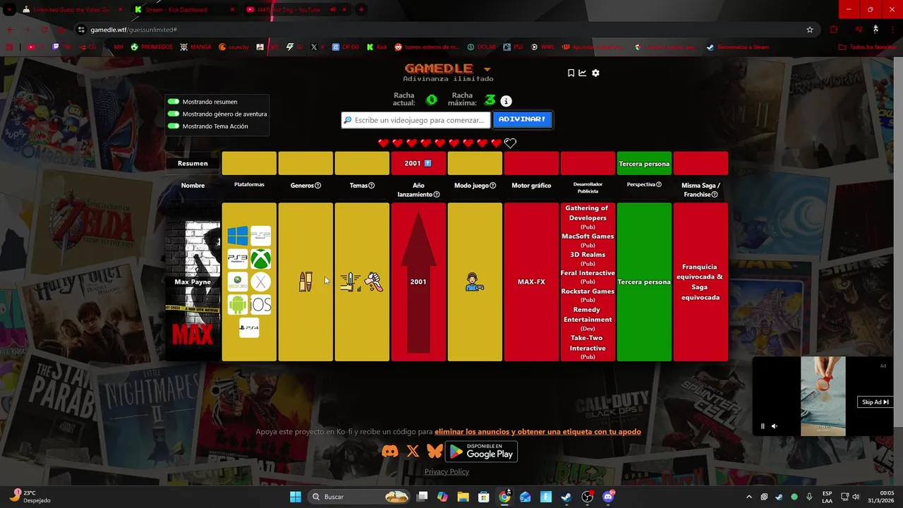Click the ADIVINAR! button
The height and width of the screenshot is (508, 903).
click(522, 119)
